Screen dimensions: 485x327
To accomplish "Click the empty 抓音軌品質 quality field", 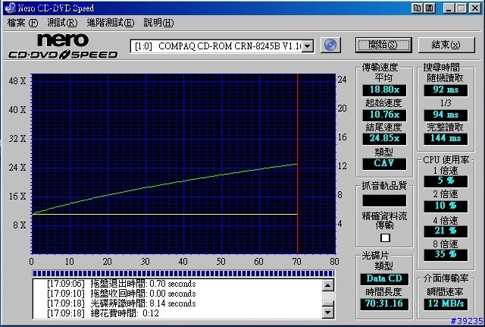I will coord(384,200).
